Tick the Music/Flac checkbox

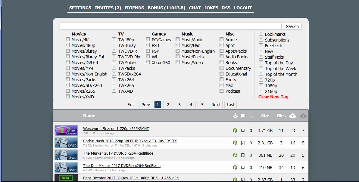click(x=178, y=45)
